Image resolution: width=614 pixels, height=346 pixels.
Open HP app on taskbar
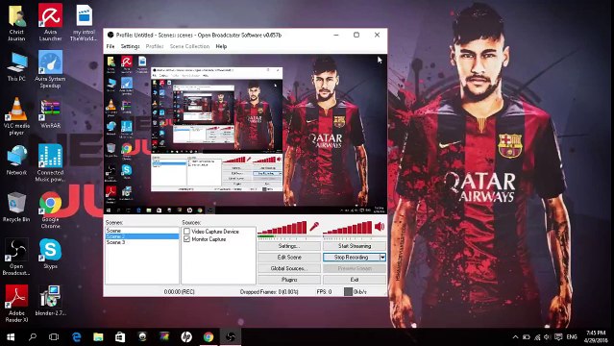pyautogui.click(x=186, y=337)
